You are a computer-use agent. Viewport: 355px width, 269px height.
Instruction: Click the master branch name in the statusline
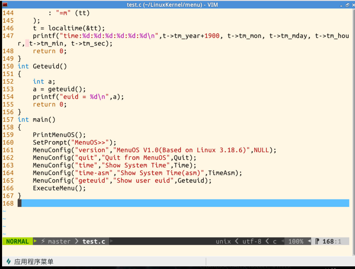59,241
